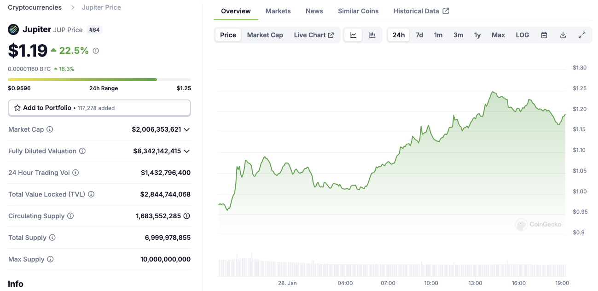
Task: Click the info icon next to 1,683,552,285
Action: coord(187,216)
